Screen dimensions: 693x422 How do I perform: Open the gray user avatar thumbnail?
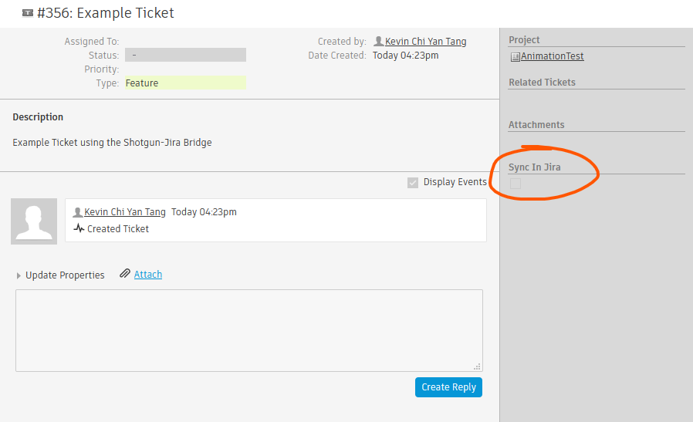click(x=34, y=221)
